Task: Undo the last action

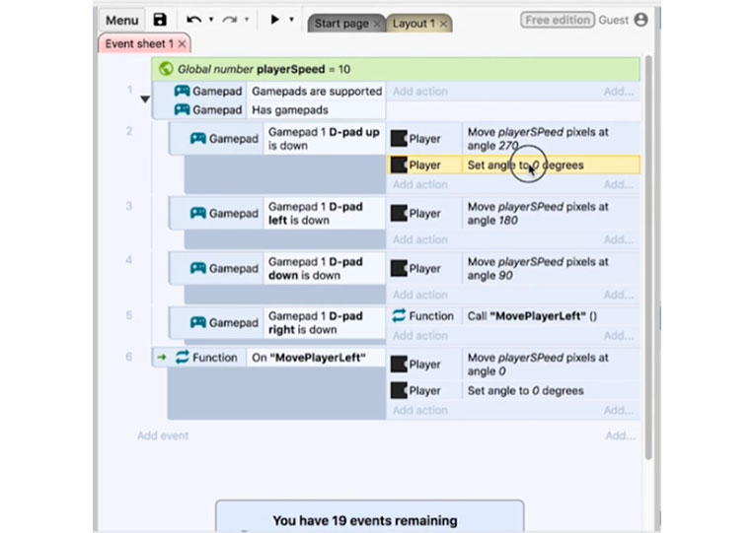Action: click(194, 20)
